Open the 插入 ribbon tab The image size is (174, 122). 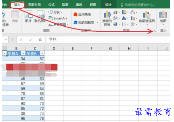click(x=17, y=5)
